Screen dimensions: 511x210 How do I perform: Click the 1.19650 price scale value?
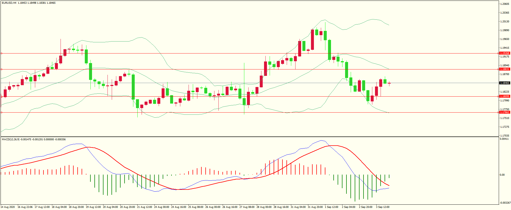[505, 39]
